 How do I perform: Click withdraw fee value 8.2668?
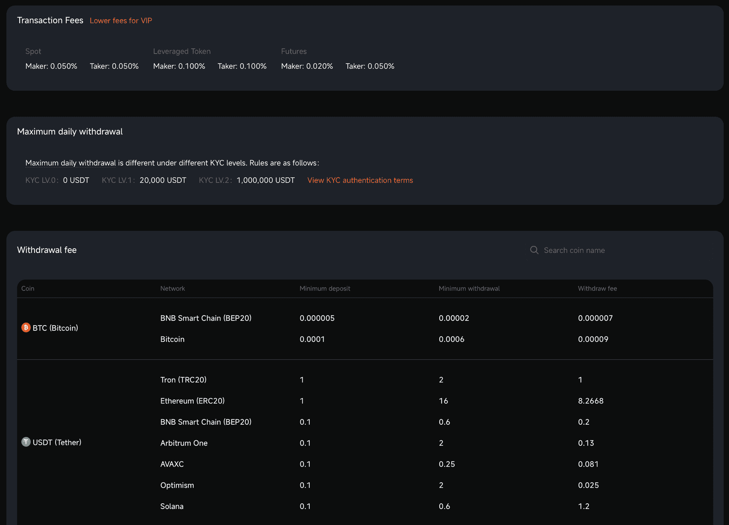point(591,401)
